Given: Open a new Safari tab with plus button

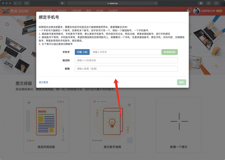Looking at the screenshot, I should coord(223,4).
